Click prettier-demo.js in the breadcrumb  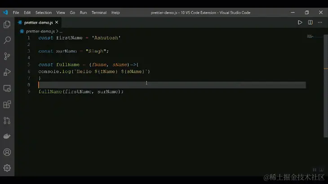(x=40, y=31)
